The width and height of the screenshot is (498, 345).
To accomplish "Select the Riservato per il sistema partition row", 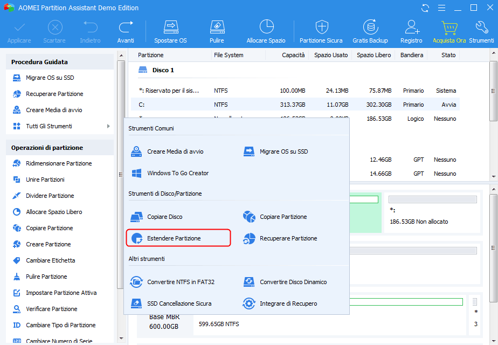I will coord(295,91).
